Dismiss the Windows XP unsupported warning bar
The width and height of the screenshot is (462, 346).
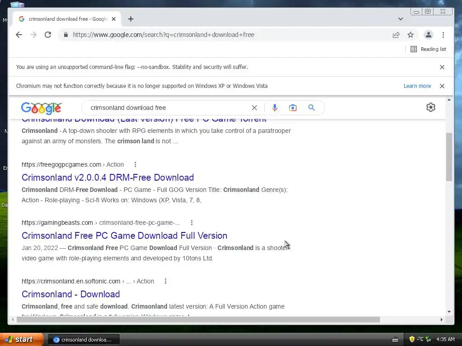[x=442, y=86]
